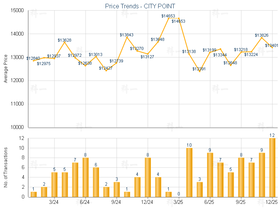
Task: Click the 15000 y-axis tick label
Action: tap(17, 11)
